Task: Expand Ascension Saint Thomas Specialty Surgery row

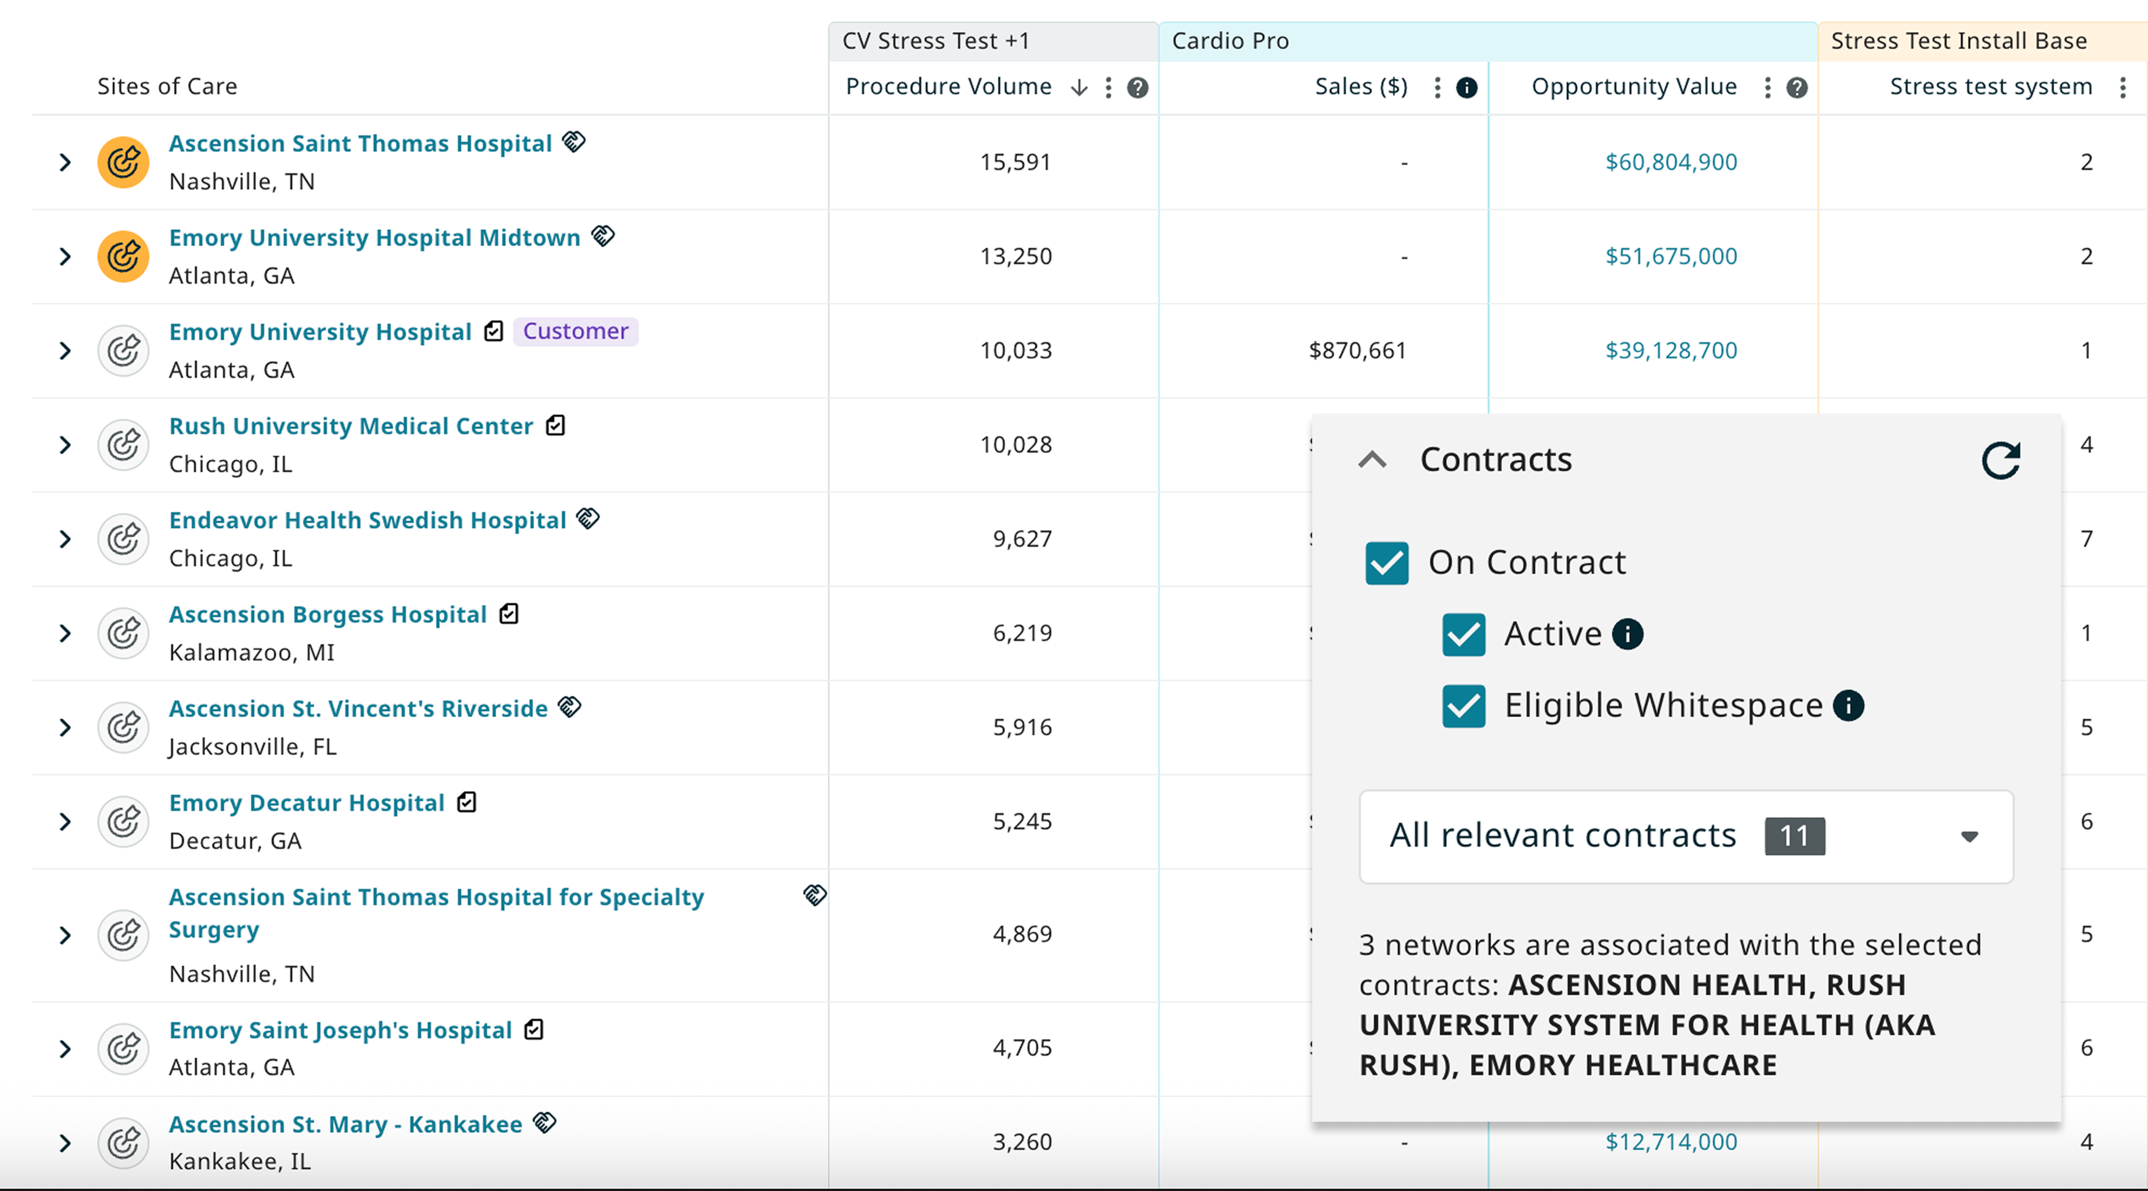Action: tap(65, 936)
